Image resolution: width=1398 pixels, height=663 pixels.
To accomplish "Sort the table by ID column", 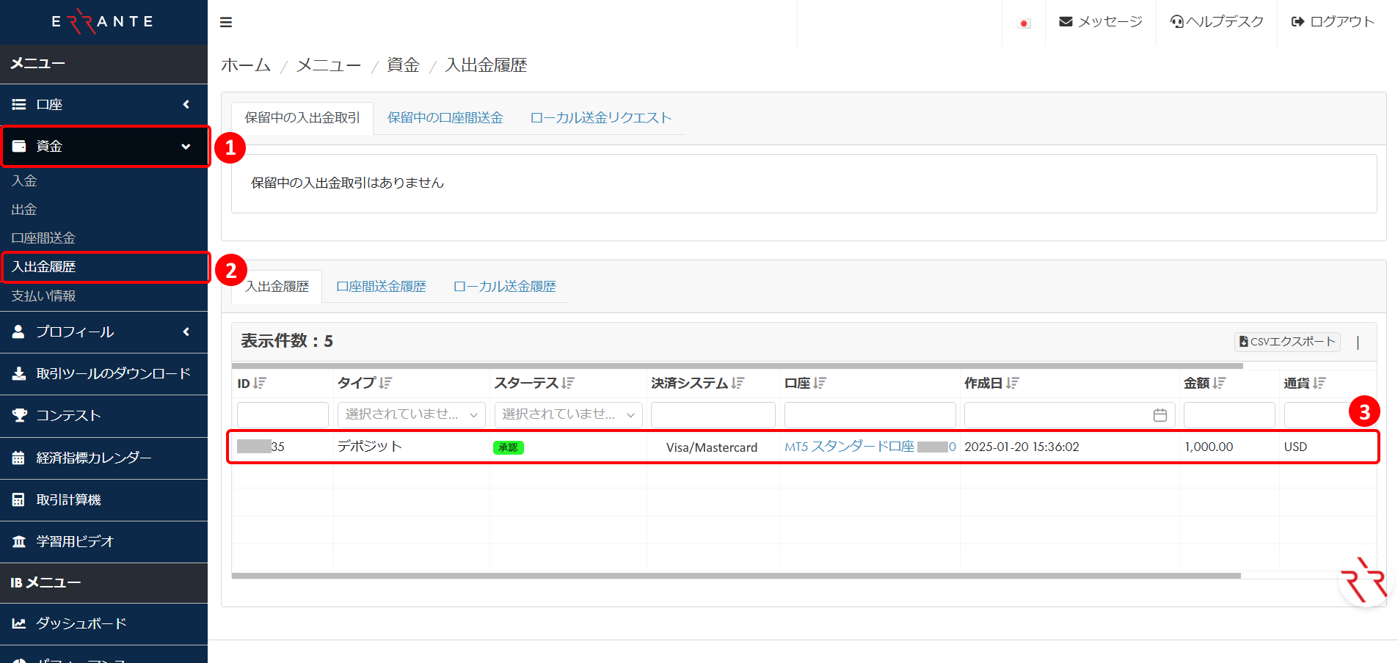I will point(260,384).
